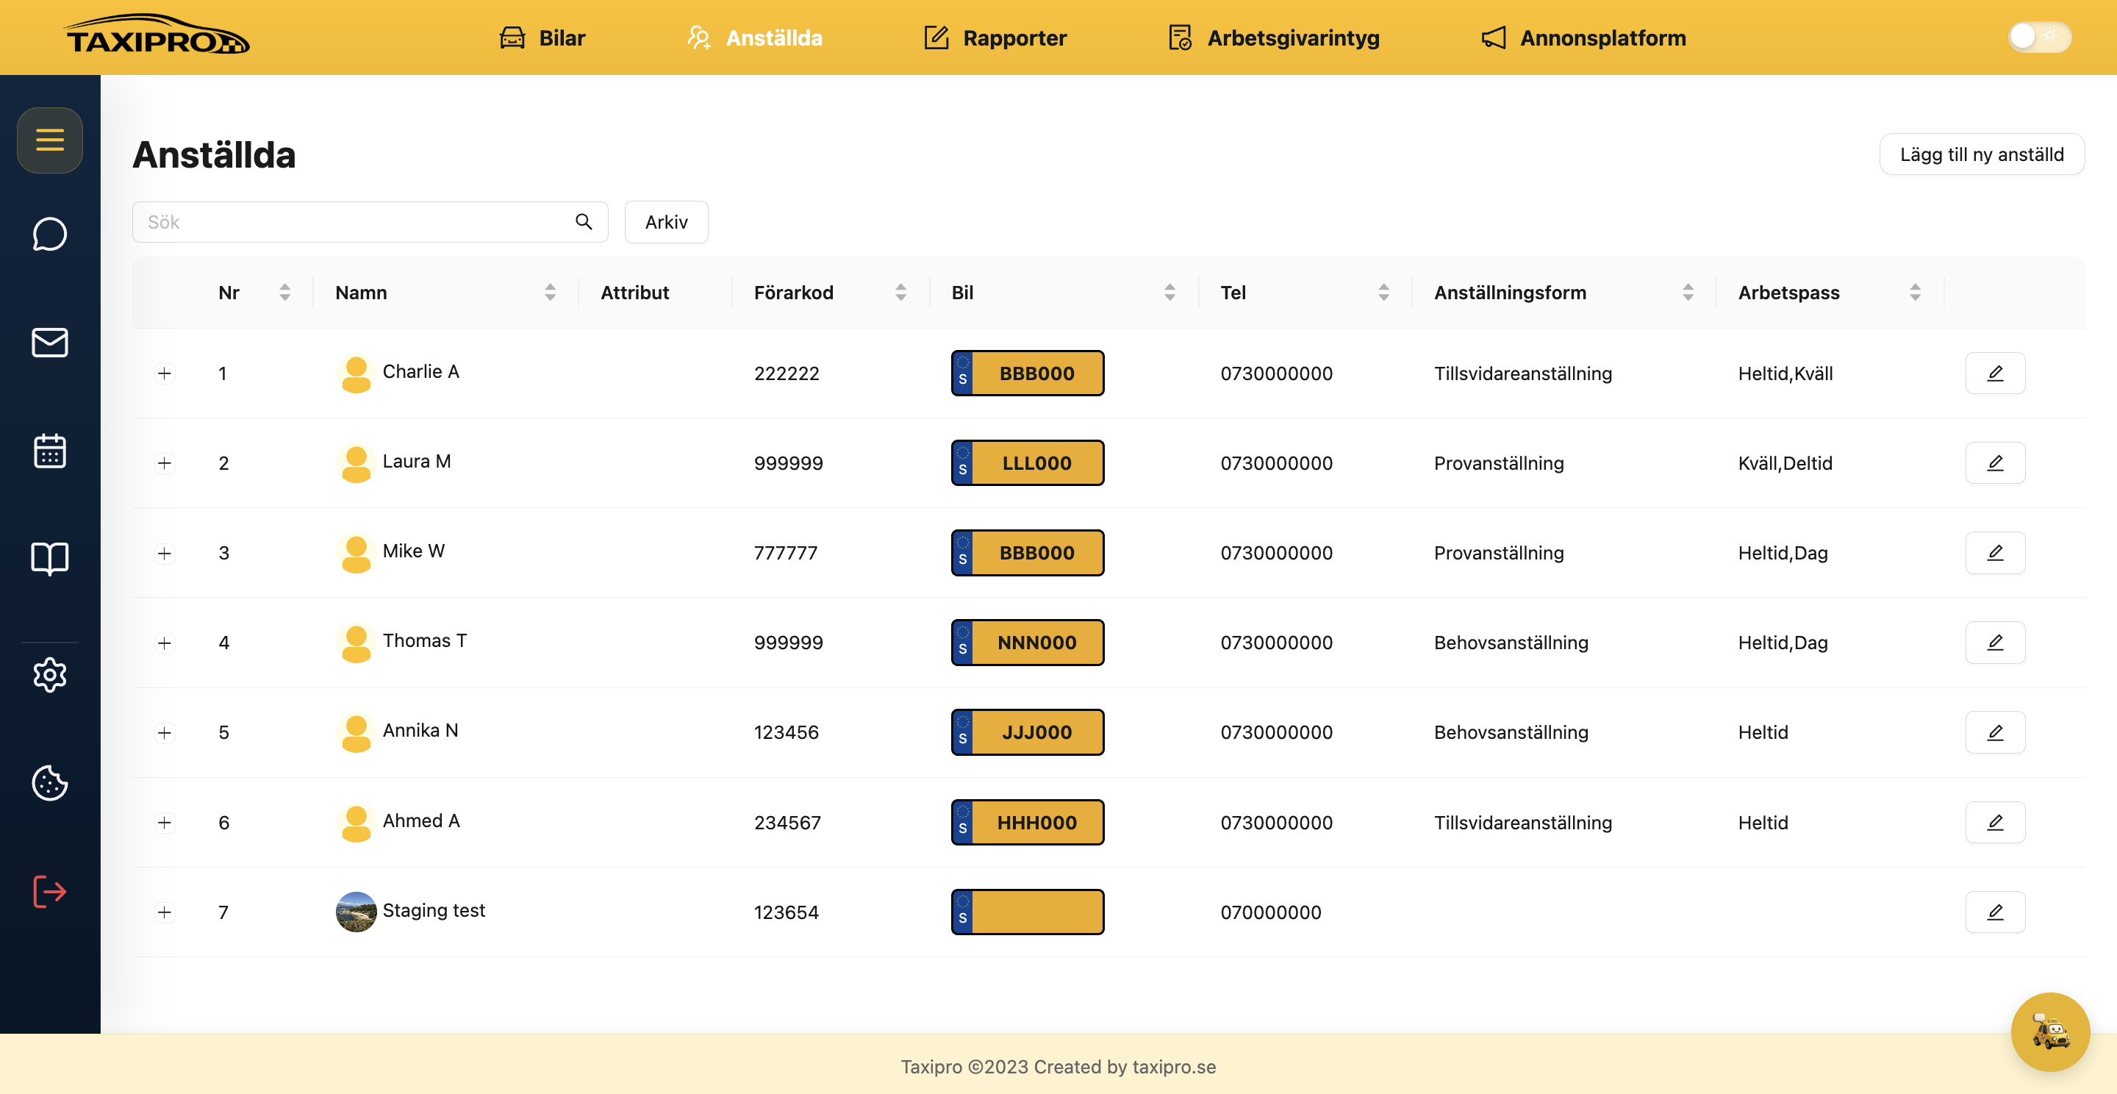Edit Ahmed A with pencil icon
Viewport: 2117px width, 1094px height.
point(1996,822)
